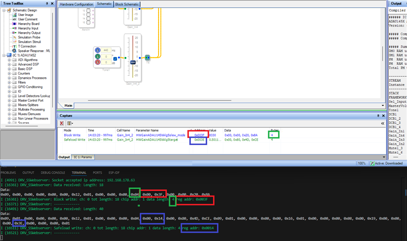
Task: Expand the Basic DSP folder
Action: (9, 69)
